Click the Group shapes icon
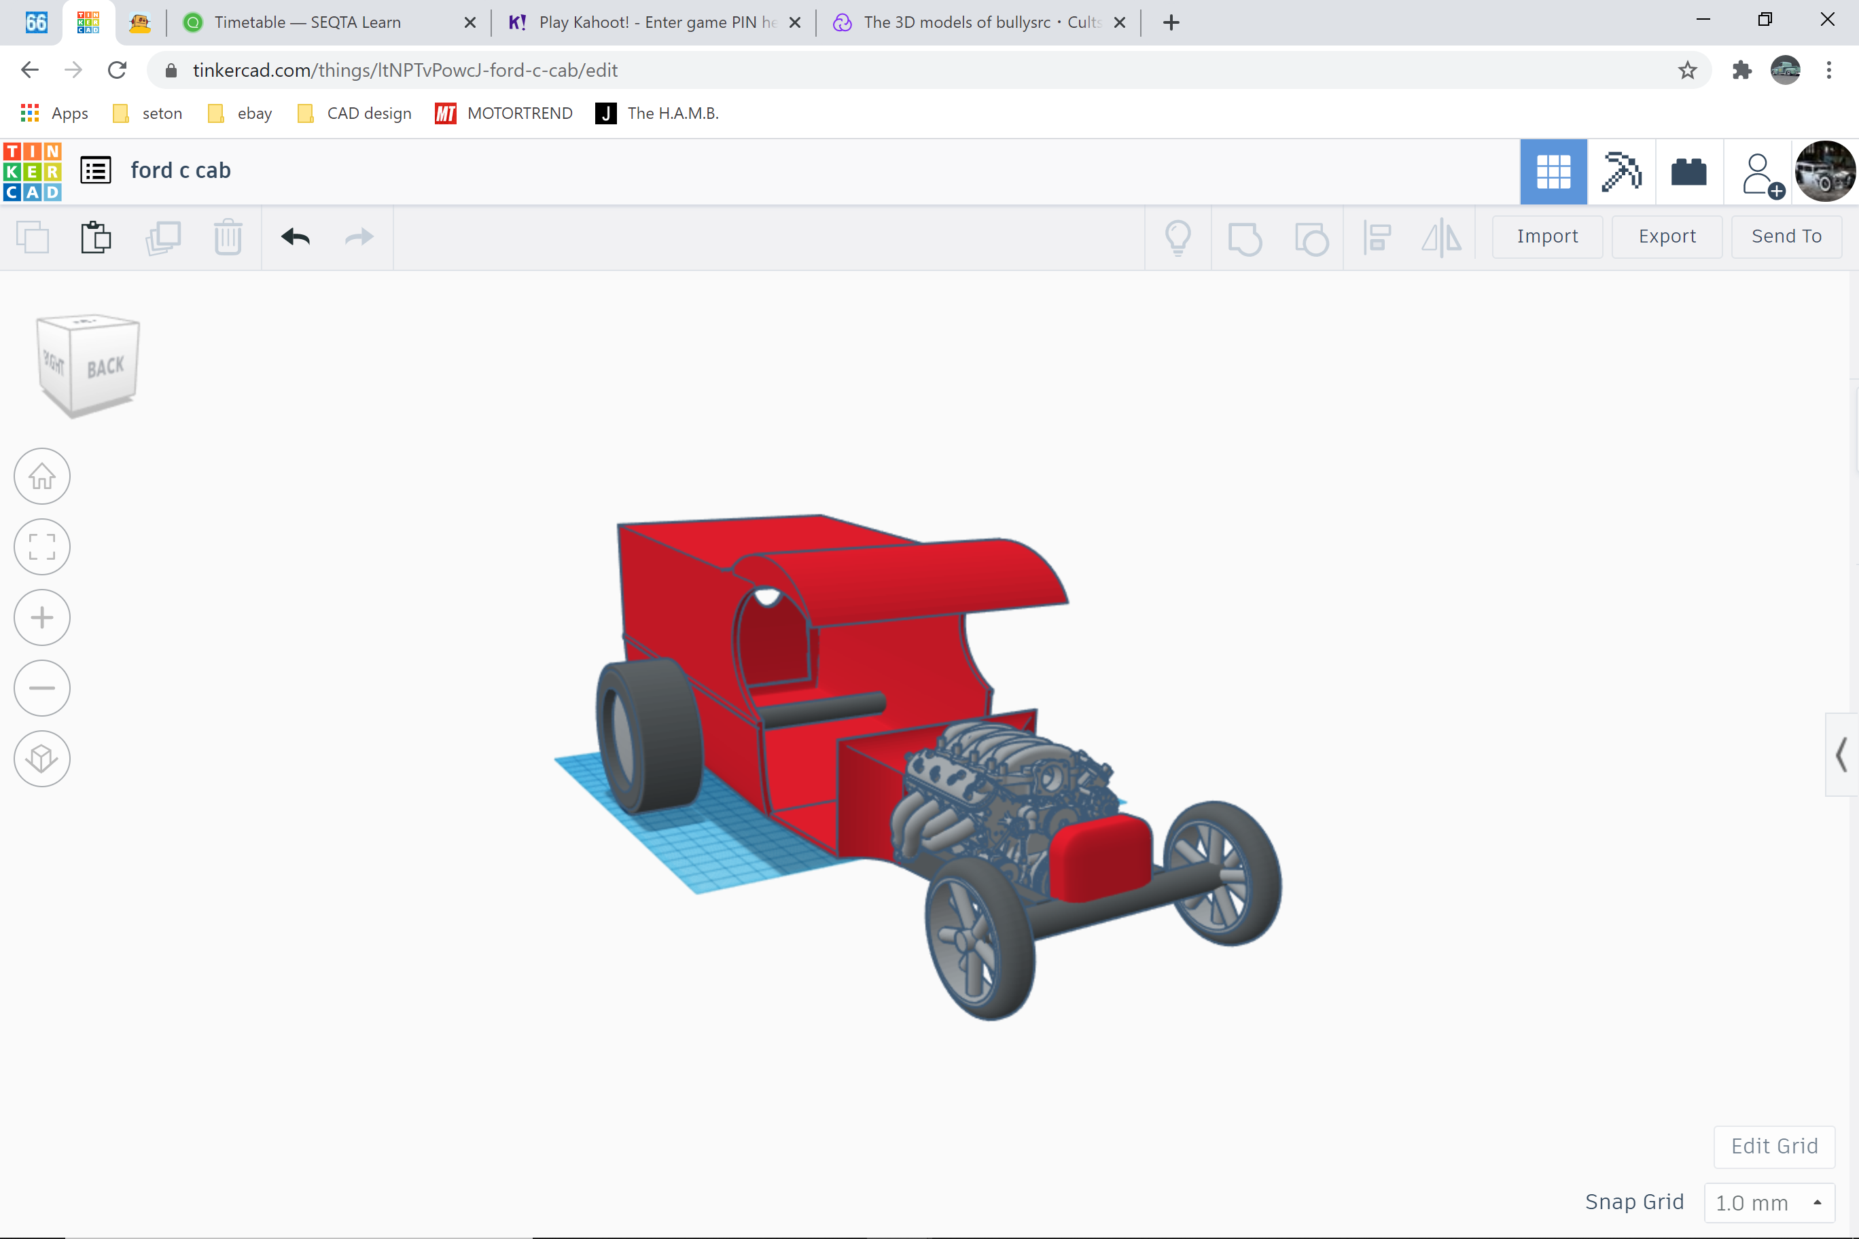 coord(1245,238)
